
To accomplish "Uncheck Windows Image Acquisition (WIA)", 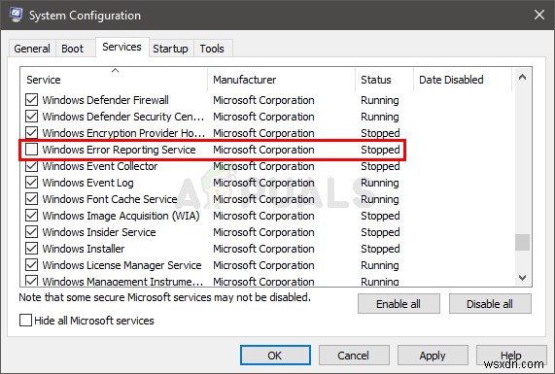I will click(31, 216).
